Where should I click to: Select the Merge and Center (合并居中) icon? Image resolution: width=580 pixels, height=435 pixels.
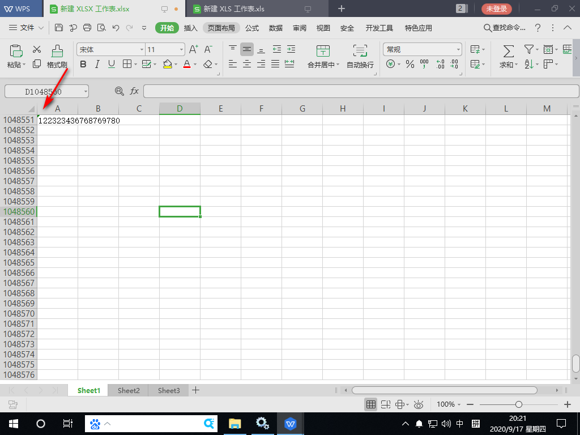click(323, 50)
